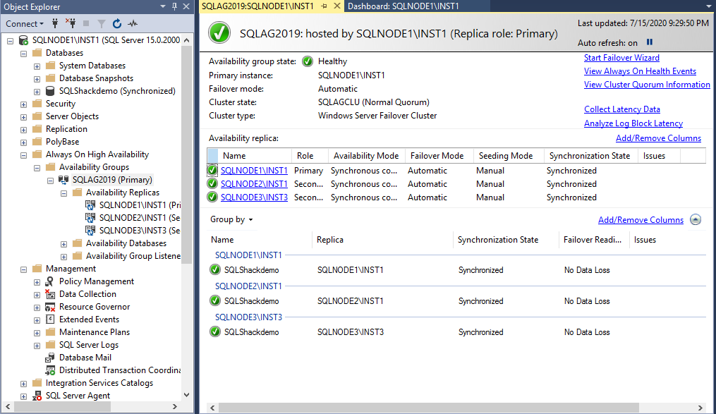Click the SQL Server Agent icon
The width and height of the screenshot is (716, 414).
click(x=37, y=396)
